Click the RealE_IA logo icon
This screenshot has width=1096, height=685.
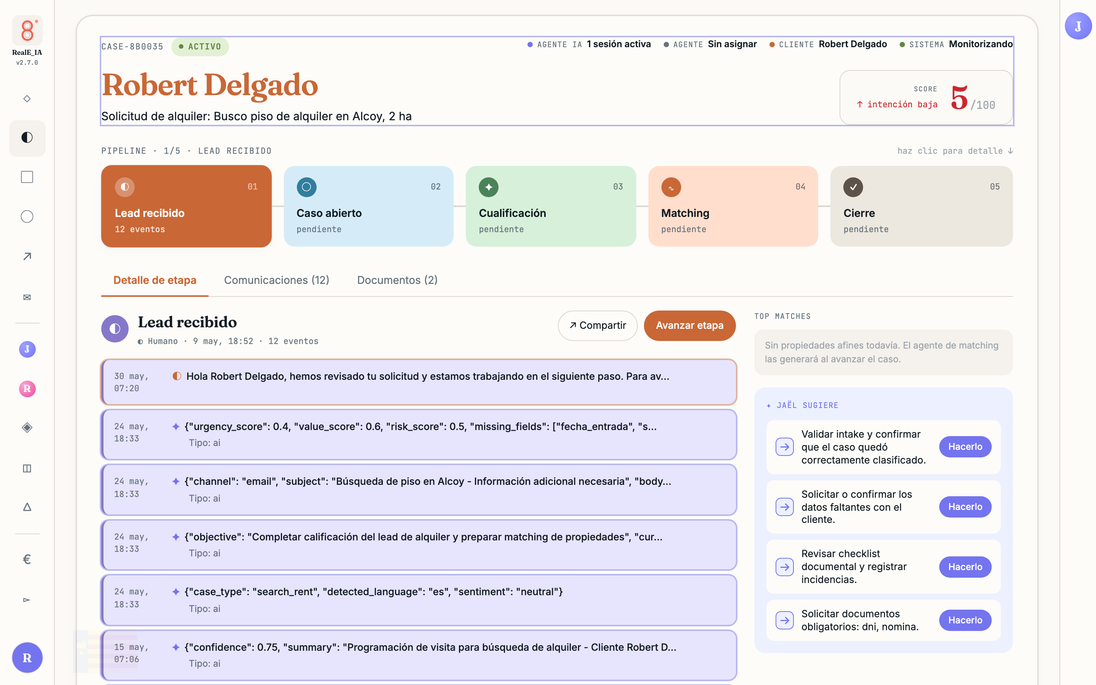(27, 31)
